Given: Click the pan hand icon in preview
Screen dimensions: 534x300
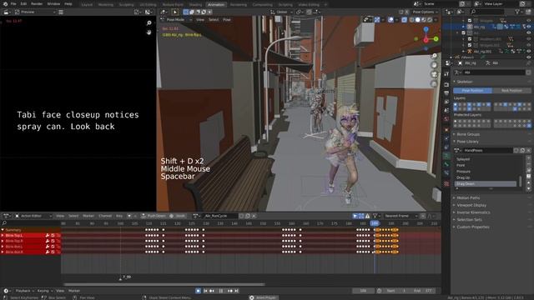Looking at the screenshot, I should coord(149,32).
